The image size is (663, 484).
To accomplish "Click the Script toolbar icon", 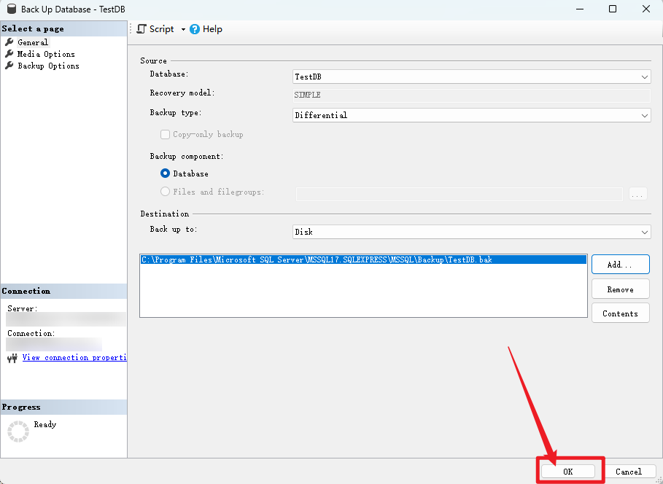I will click(141, 28).
